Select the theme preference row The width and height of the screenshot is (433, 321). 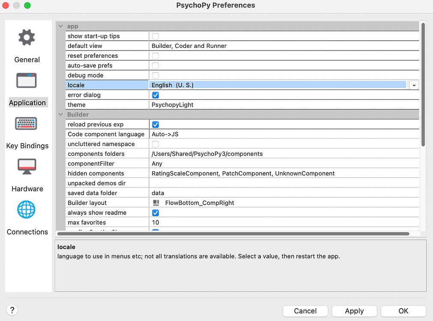tap(107, 104)
